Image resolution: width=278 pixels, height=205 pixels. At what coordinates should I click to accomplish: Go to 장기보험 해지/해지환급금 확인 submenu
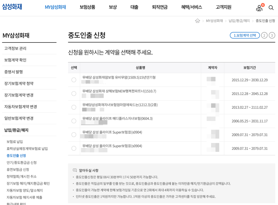(x=28, y=183)
